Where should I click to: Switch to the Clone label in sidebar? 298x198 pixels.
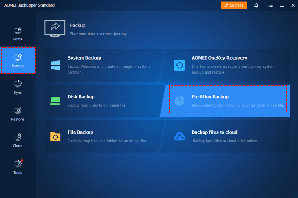click(18, 146)
